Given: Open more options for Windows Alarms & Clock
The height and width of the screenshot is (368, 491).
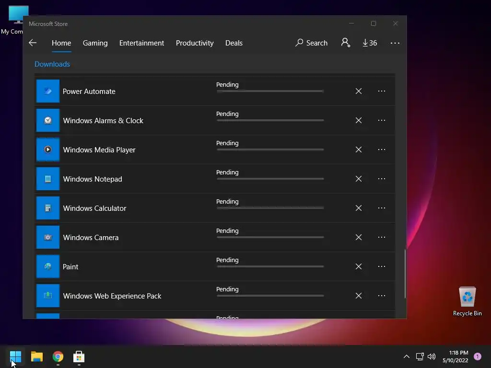Looking at the screenshot, I should 381,120.
